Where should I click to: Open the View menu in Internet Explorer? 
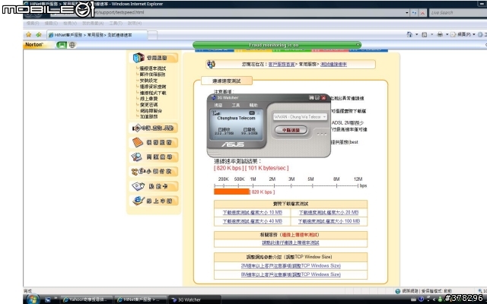click(x=70, y=24)
